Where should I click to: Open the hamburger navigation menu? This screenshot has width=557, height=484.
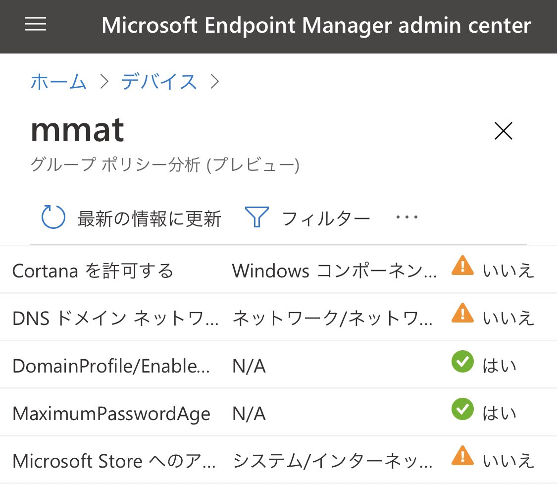(x=36, y=25)
